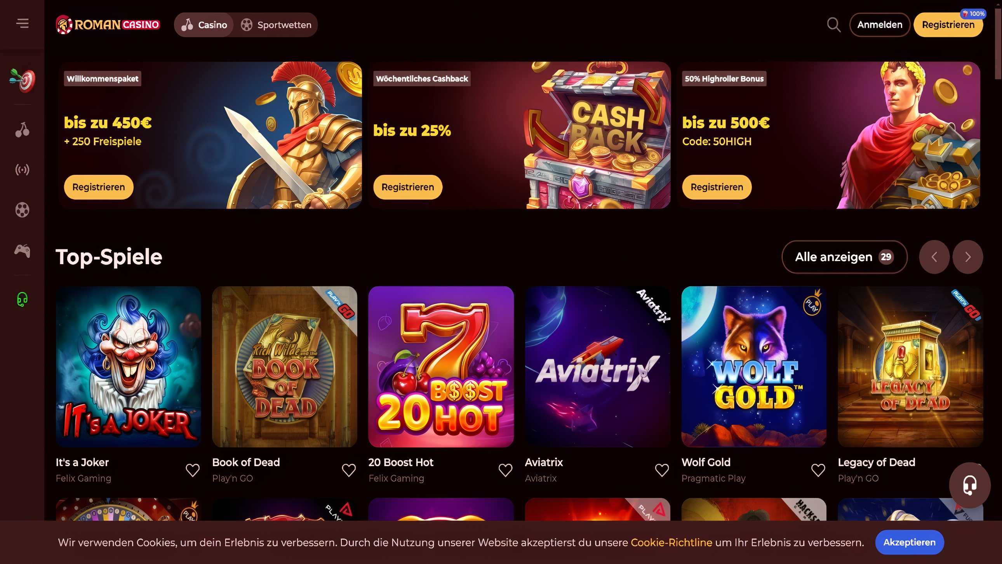Open the soccer ball sports sidebar icon

(22, 210)
